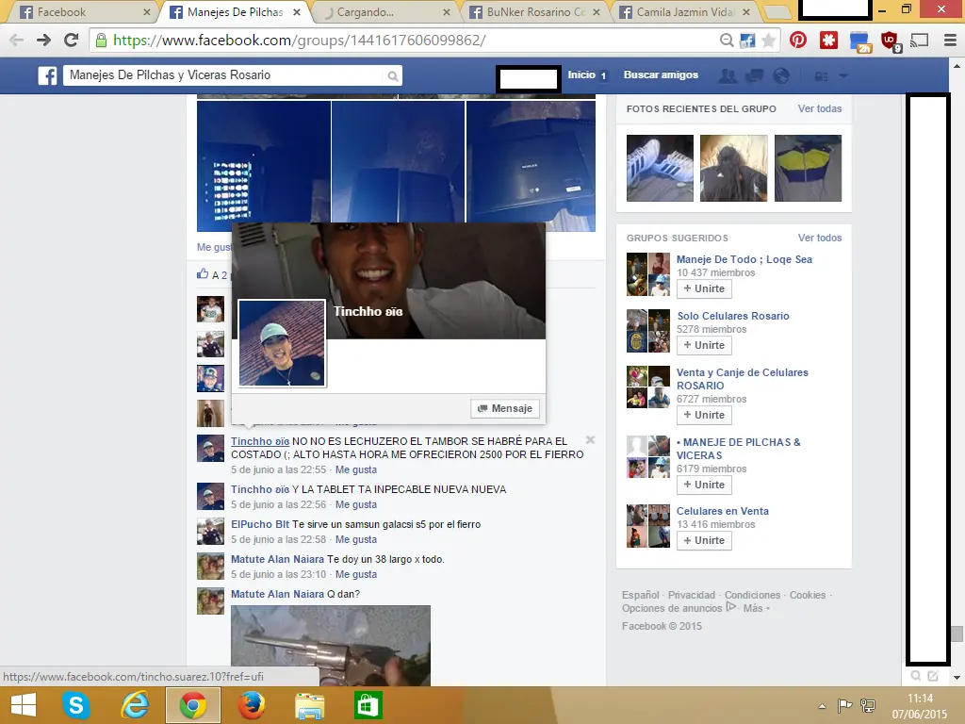Expand Opciones de anuncios disclosure arrow
Screen dimensions: 965x724
pyautogui.click(x=731, y=608)
